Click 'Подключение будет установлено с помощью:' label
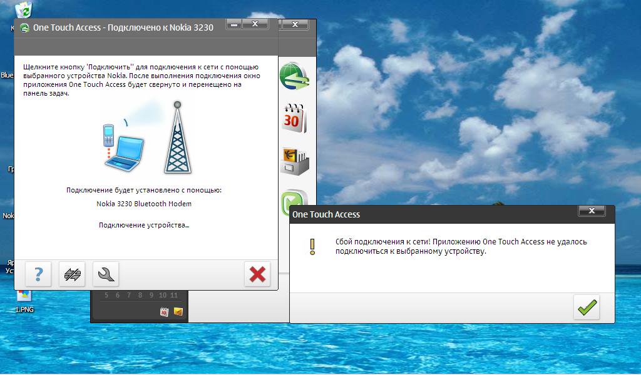 coord(144,190)
